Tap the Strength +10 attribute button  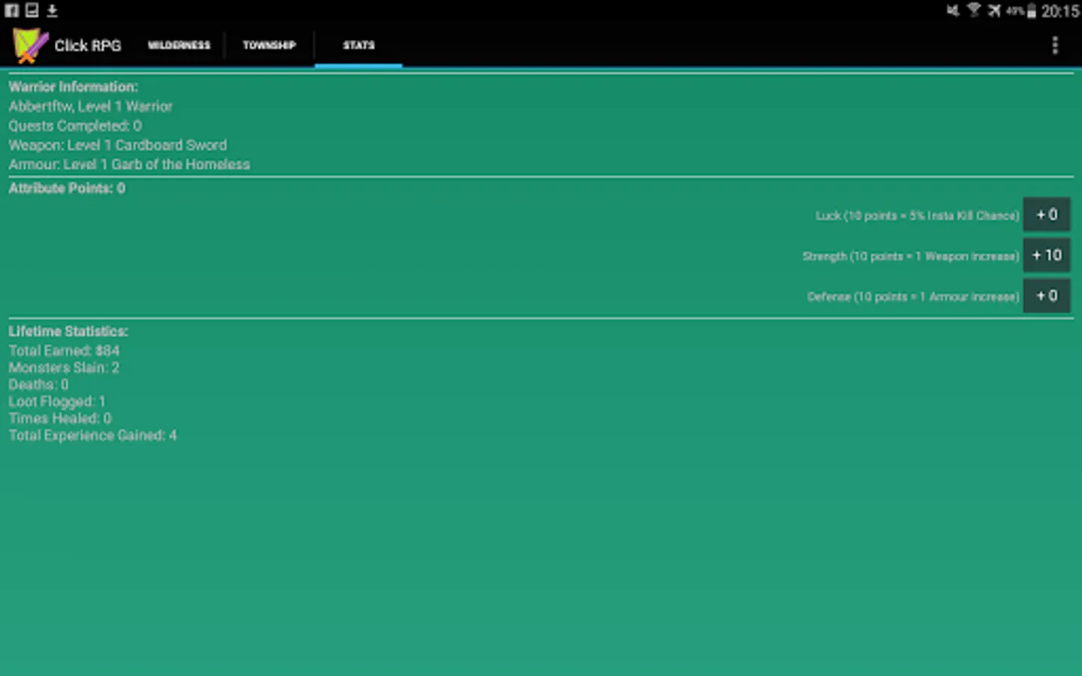tap(1047, 255)
